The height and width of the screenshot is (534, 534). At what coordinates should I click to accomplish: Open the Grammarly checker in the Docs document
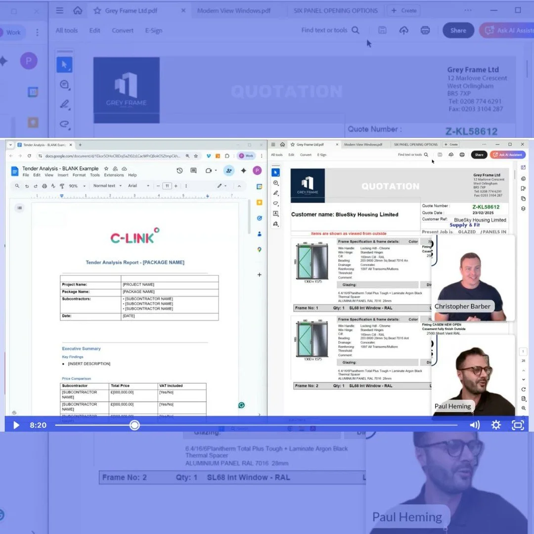(x=241, y=405)
